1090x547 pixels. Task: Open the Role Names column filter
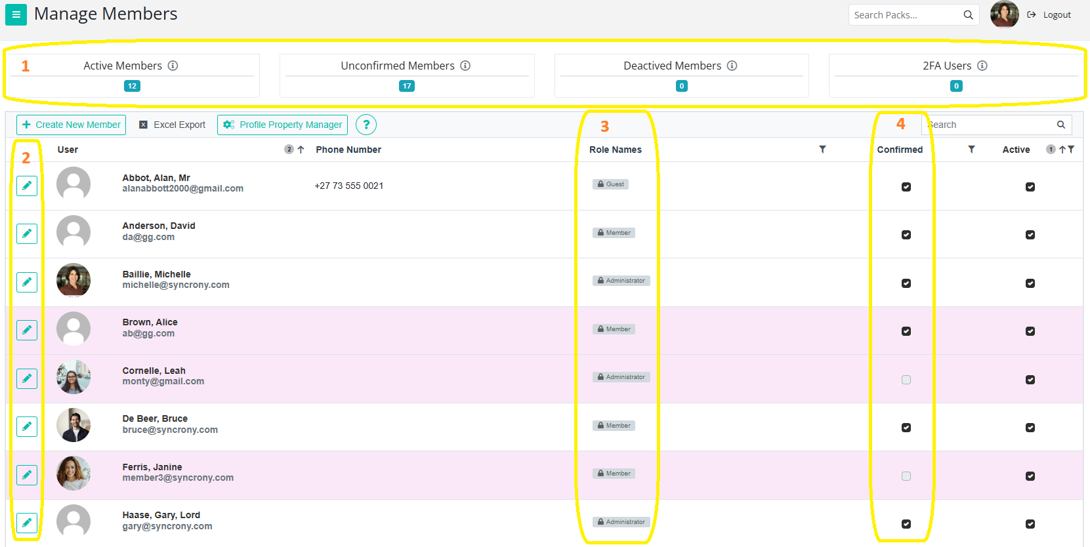822,150
